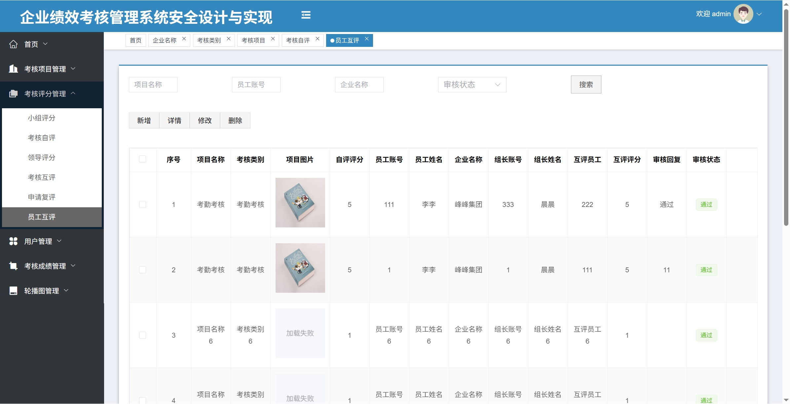Close the 考核类别 tab
Viewport: 790px width, 404px height.
click(x=229, y=39)
